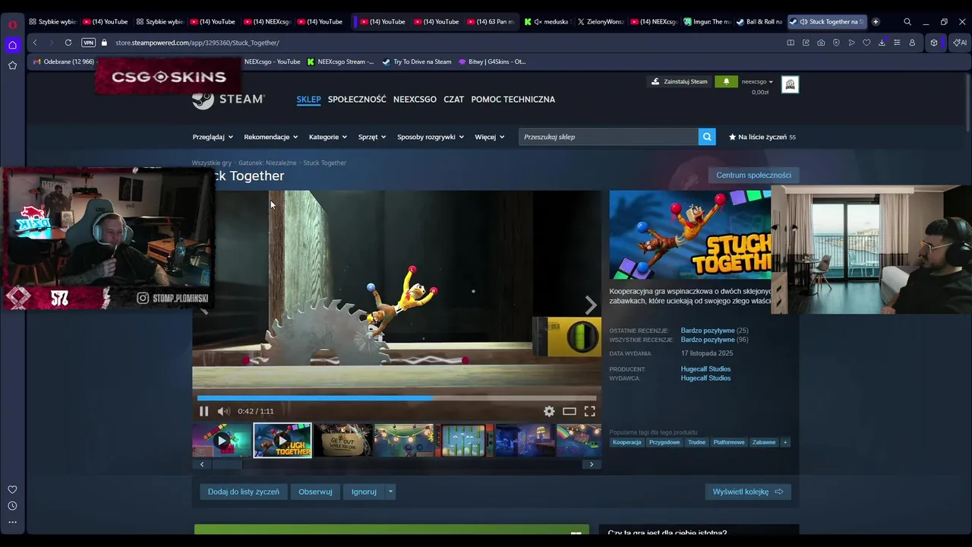Expand the Więcej dropdown
Viewport: 972px width, 547px height.
[490, 137]
